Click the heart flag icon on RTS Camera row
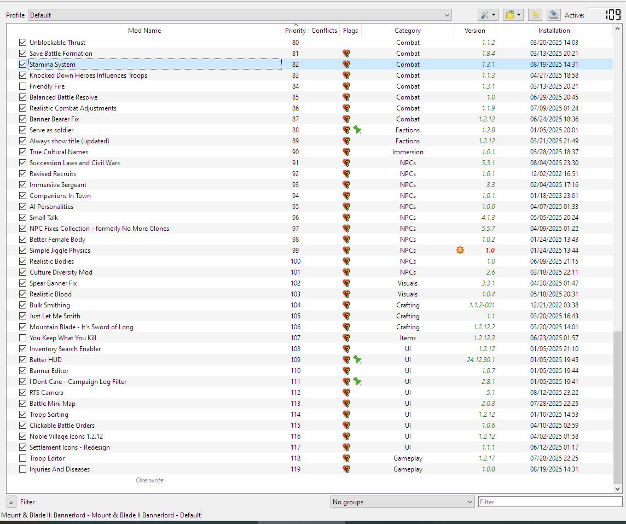 pyautogui.click(x=346, y=393)
